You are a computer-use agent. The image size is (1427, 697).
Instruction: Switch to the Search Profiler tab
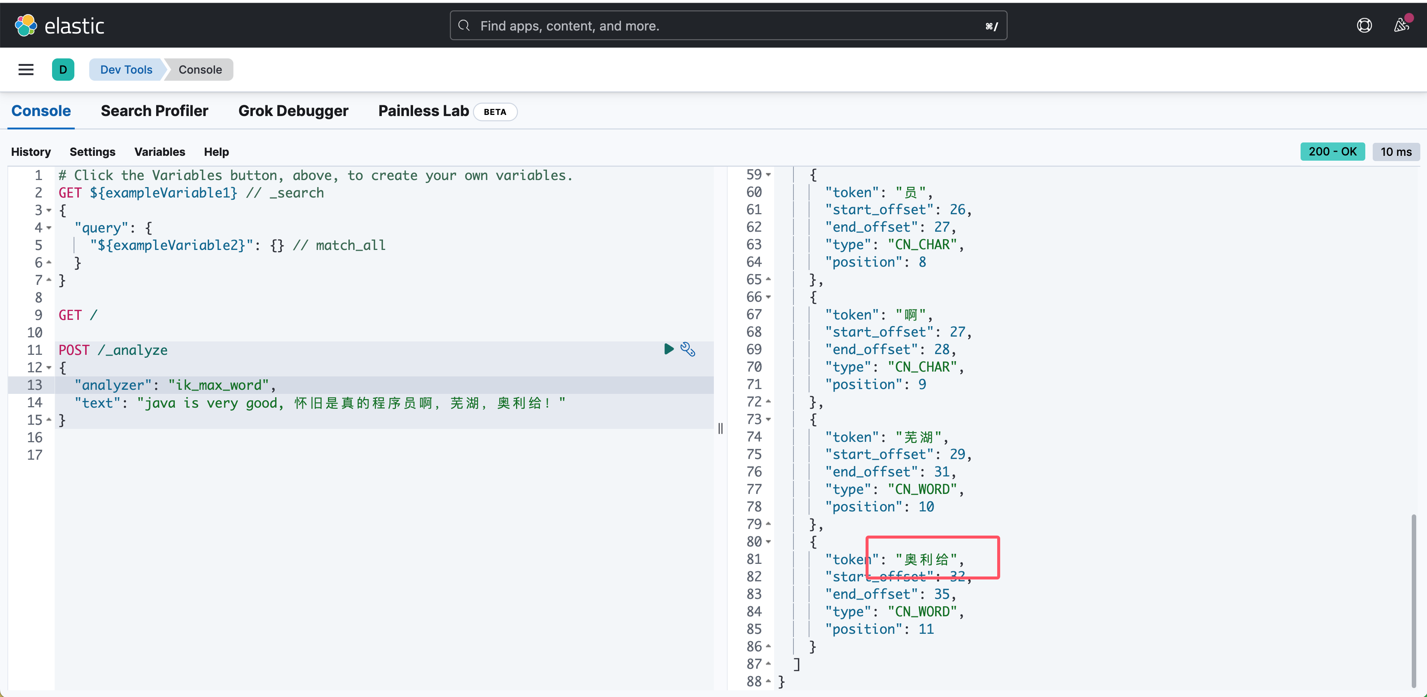click(154, 111)
